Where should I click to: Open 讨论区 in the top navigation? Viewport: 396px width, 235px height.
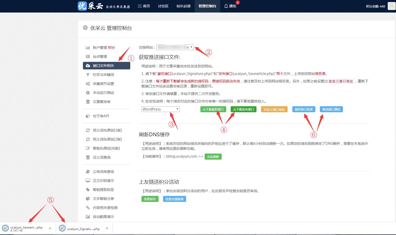(x=163, y=6)
